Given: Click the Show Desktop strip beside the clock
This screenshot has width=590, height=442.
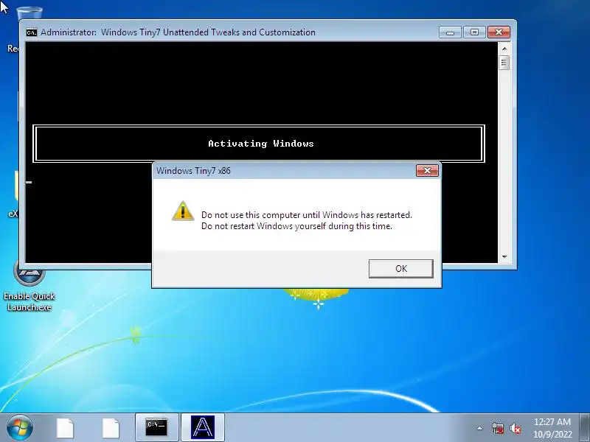Looking at the screenshot, I should tap(585, 427).
